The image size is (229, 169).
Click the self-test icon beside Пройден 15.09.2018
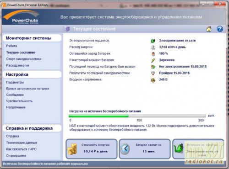coord(153,73)
